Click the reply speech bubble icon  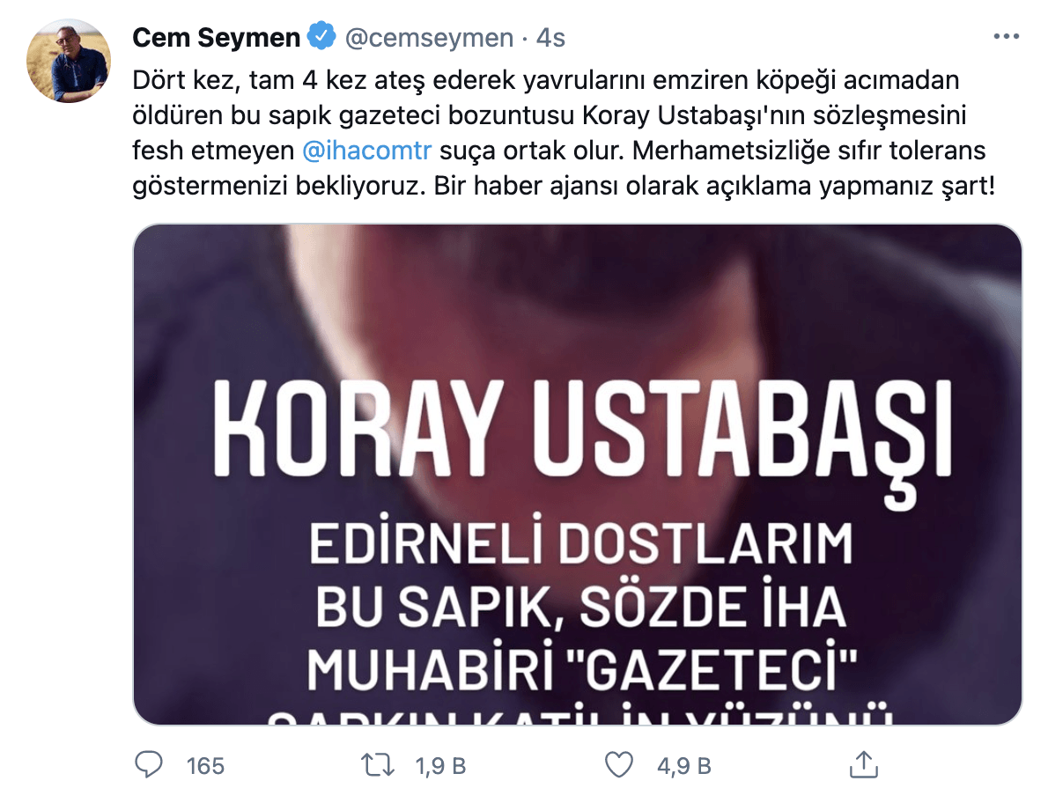(148, 765)
